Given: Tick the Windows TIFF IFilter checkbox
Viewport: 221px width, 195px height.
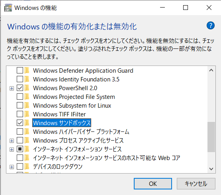Looking at the screenshot, I should pos(20,114).
